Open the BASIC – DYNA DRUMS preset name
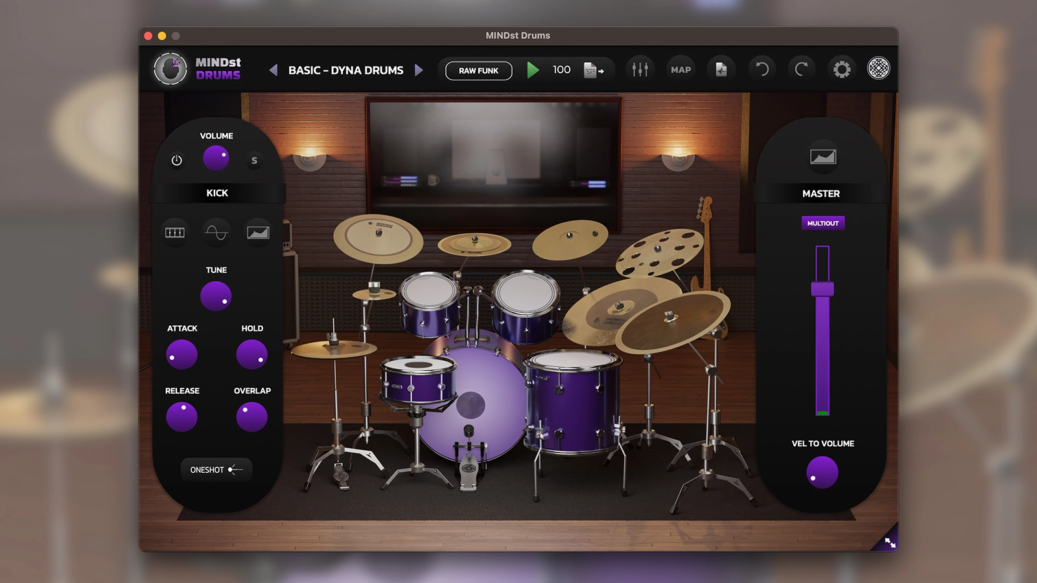This screenshot has height=583, width=1037. [346, 70]
